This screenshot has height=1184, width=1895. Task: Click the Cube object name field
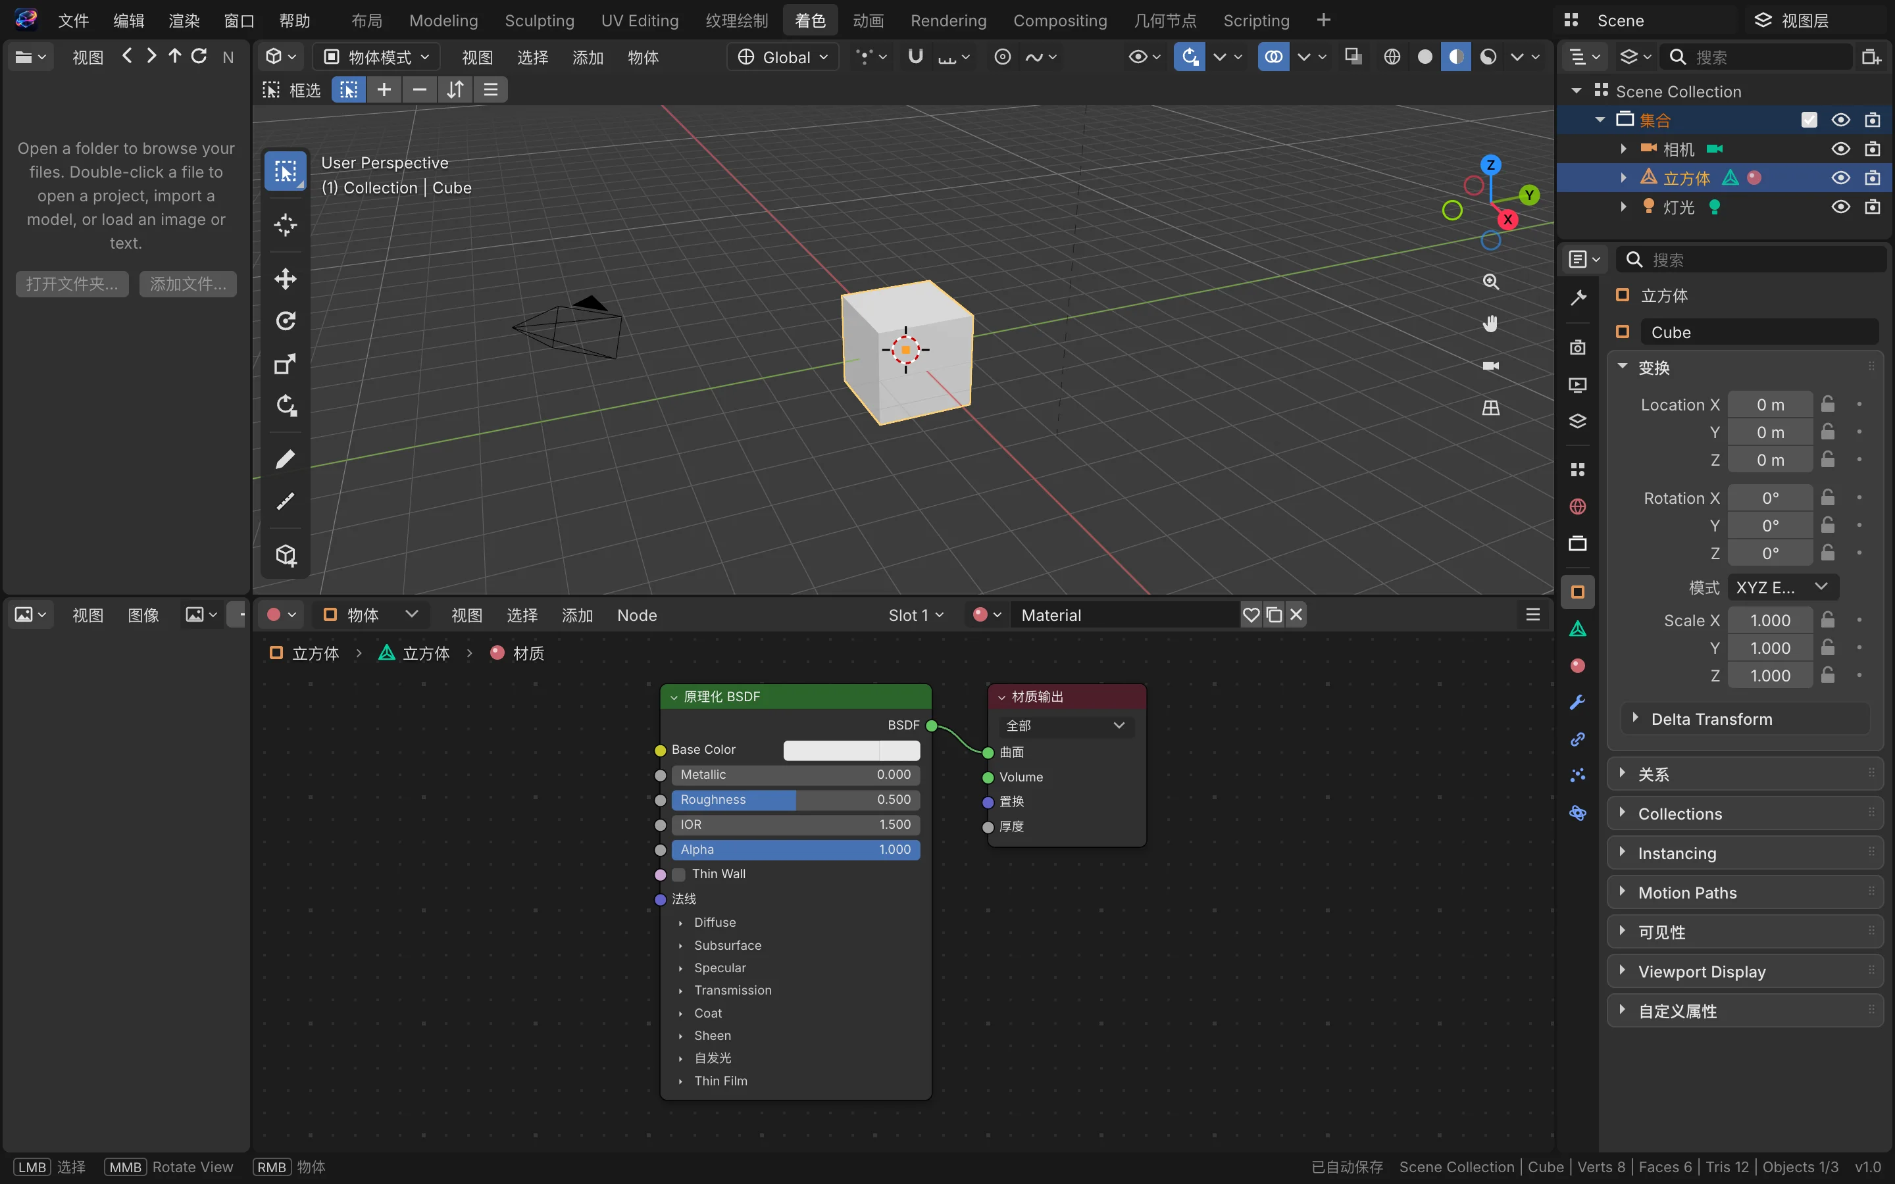(1759, 332)
